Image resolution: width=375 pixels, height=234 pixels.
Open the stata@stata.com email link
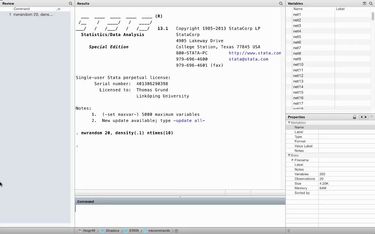point(248,59)
